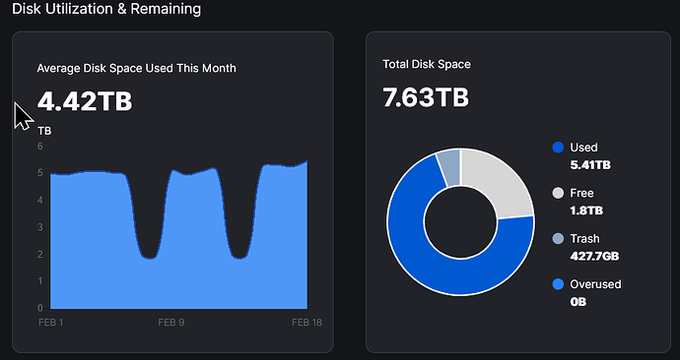The height and width of the screenshot is (360, 680).
Task: Click the 4.42TB average usage value
Action: 85,101
